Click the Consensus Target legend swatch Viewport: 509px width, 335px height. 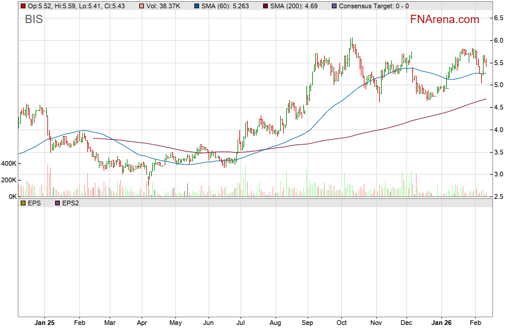point(334,6)
